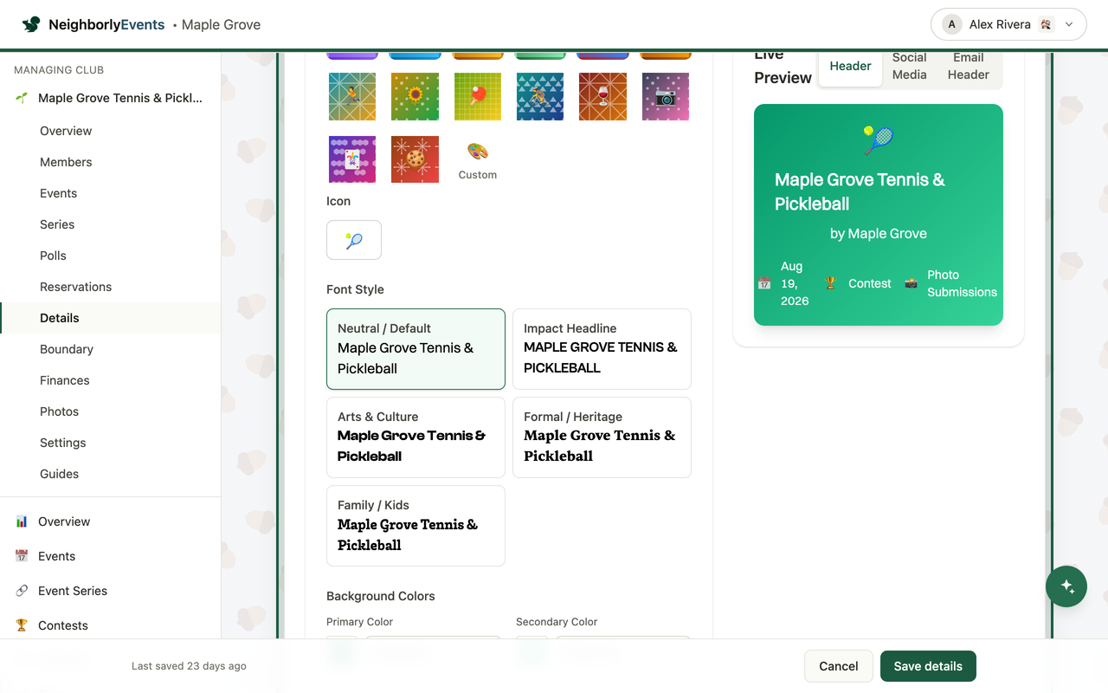Screen dimensions: 1108x693
Task: Open the Polls section
Action: pyautogui.click(x=53, y=256)
